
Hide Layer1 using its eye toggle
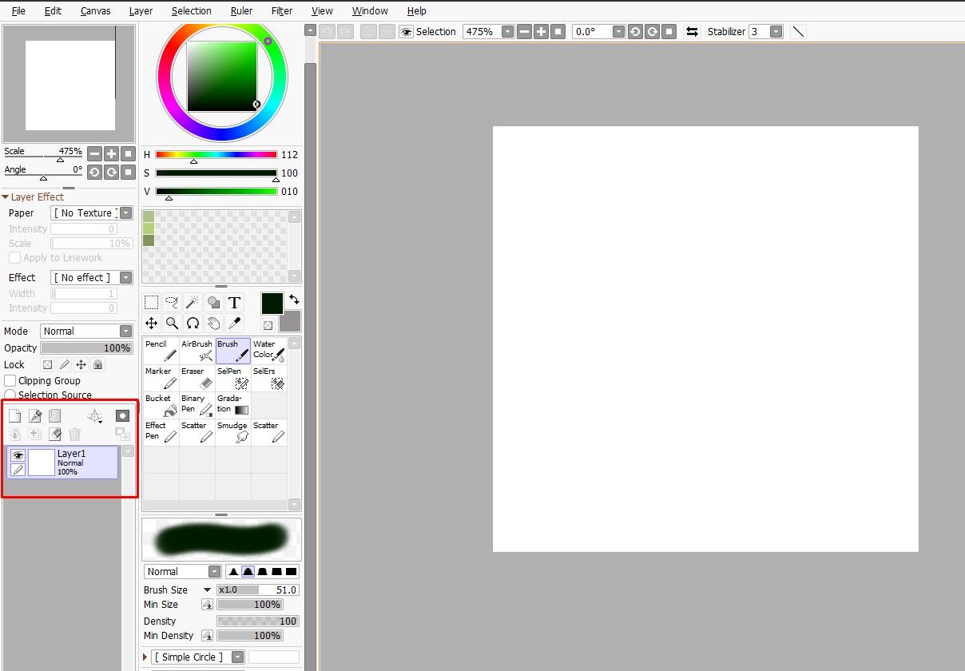tap(18, 455)
